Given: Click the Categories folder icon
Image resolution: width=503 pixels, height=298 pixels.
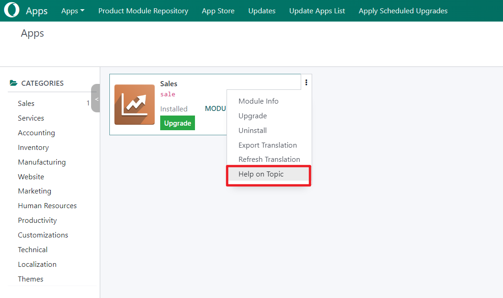Looking at the screenshot, I should (x=13, y=83).
